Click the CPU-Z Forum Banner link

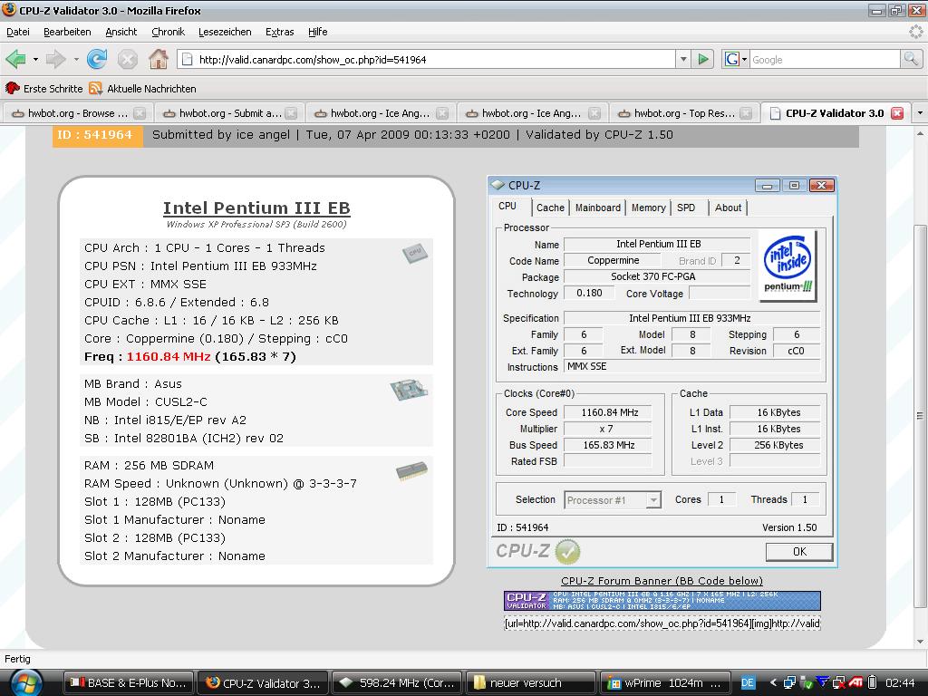662,581
